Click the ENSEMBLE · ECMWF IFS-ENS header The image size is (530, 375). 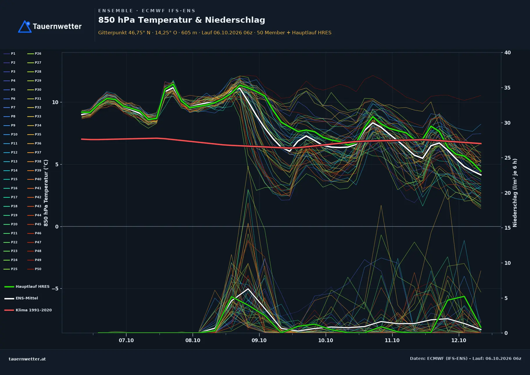(147, 11)
